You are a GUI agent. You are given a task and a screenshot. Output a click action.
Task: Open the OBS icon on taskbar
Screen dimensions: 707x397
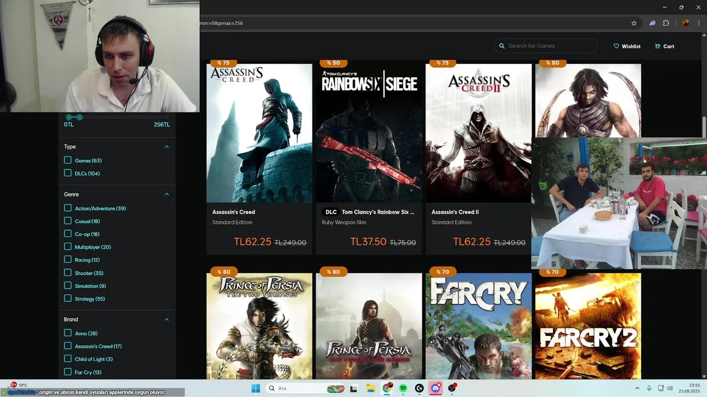click(452, 388)
